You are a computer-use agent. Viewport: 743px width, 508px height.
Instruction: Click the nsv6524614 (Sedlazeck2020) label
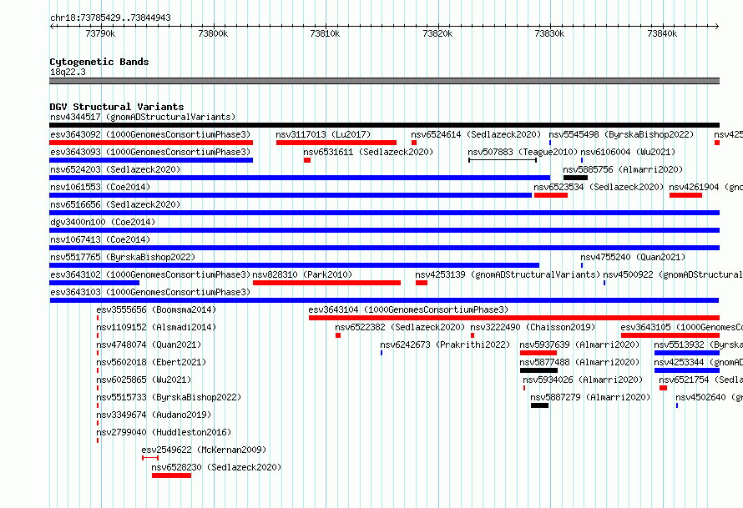point(476,134)
